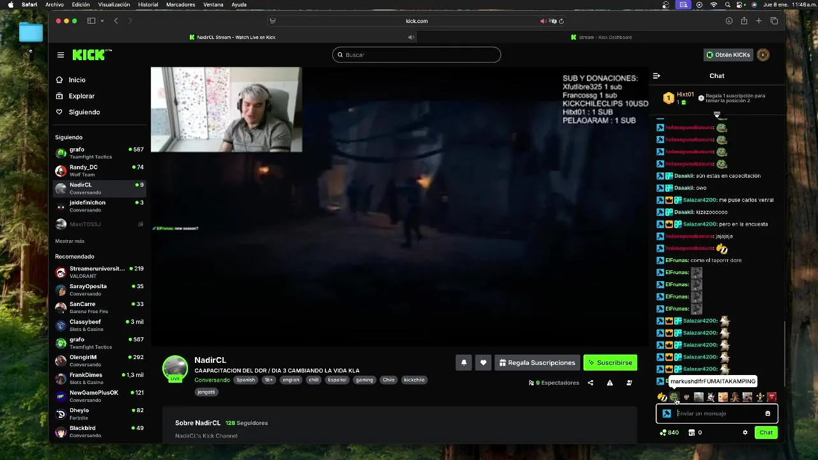Open Streameruniversit VALORANT channel
The width and height of the screenshot is (818, 460).
tap(100, 272)
